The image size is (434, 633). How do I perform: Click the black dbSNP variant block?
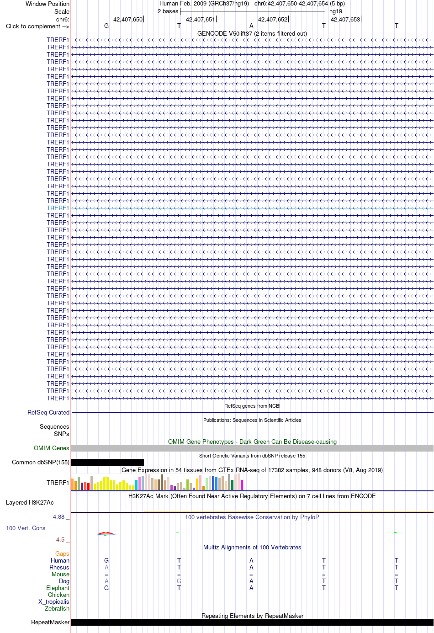coord(107,462)
